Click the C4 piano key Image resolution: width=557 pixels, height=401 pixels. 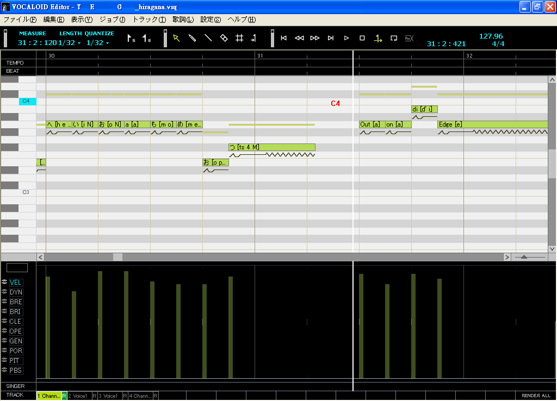(27, 101)
